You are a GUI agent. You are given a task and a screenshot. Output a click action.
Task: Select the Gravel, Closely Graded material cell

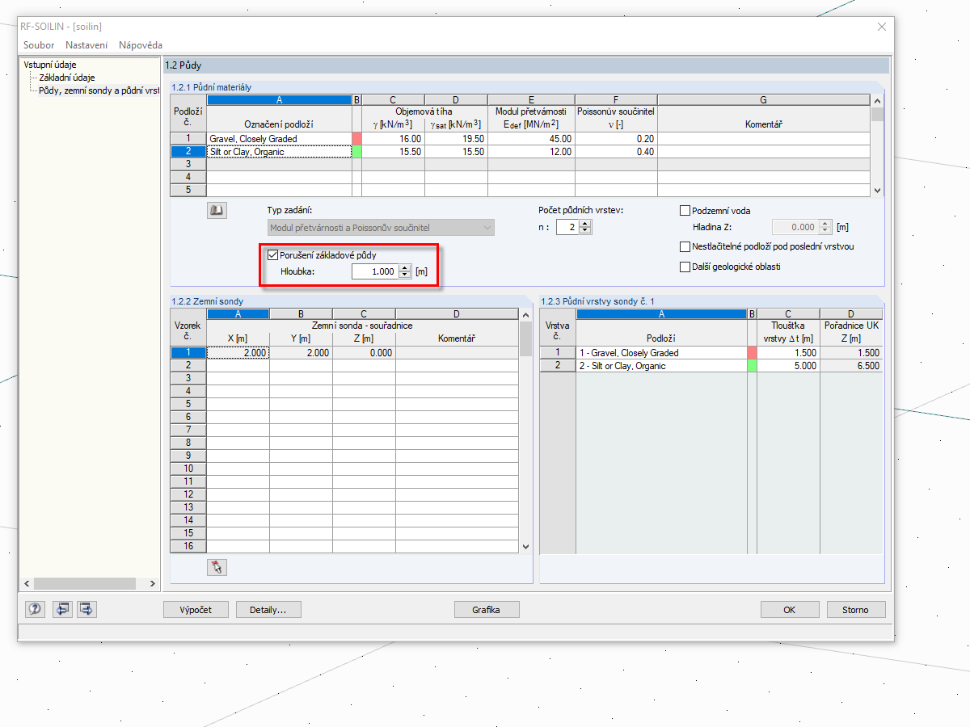coord(279,139)
